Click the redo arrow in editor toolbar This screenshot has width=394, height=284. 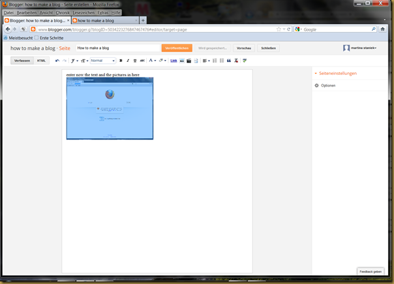(x=65, y=61)
